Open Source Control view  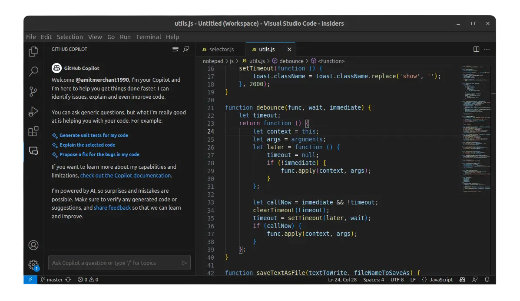[33, 91]
